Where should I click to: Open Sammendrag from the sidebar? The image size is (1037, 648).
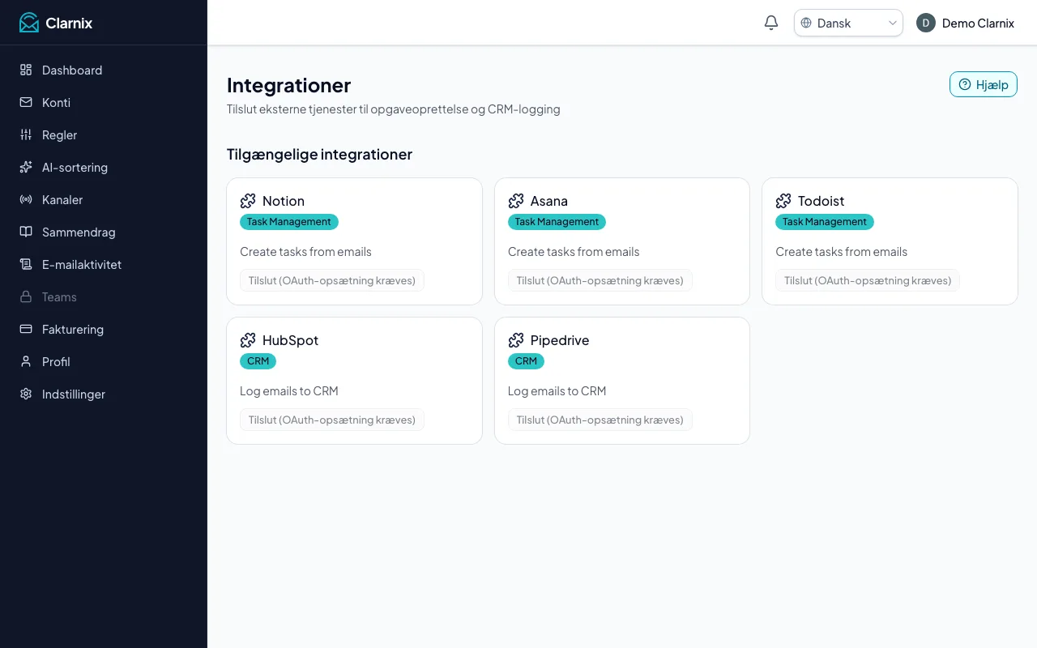(104, 232)
